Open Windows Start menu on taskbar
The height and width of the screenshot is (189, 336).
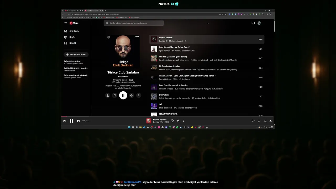click(129, 127)
